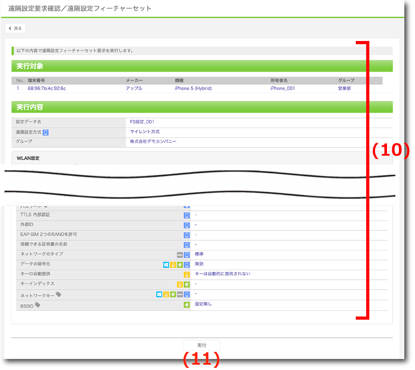The height and width of the screenshot is (370, 415).
Task: Click the yellow phone icon in ネットワークキー row
Action: (166, 294)
